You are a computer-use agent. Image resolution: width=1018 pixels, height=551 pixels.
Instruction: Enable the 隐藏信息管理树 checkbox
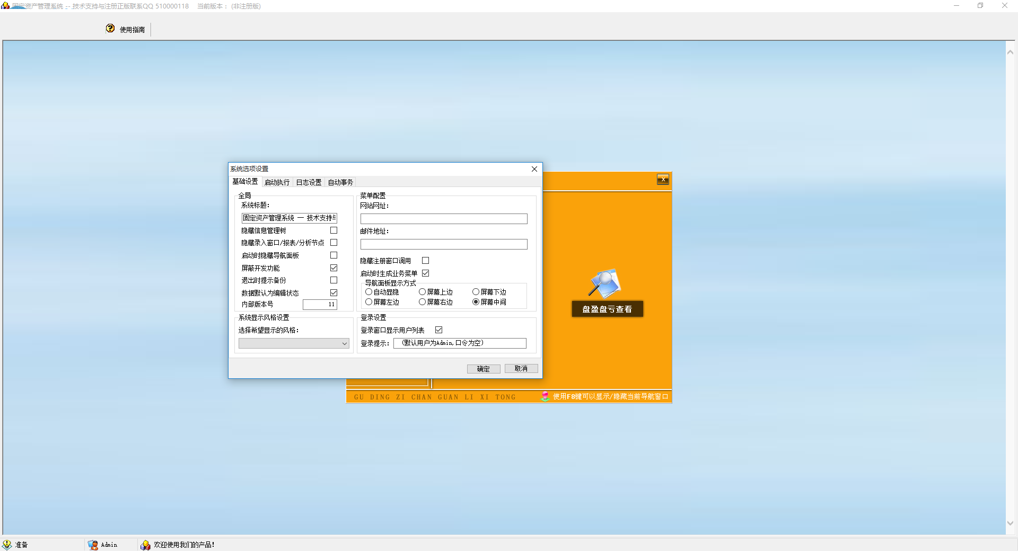coord(334,230)
